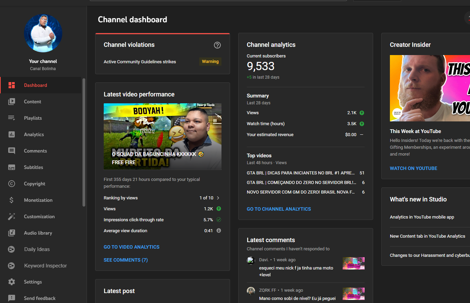Open Changes to our Harassment policy item
470x303 pixels.
point(430,255)
